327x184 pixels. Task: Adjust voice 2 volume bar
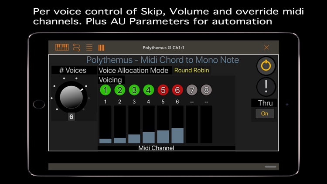(x=120, y=124)
